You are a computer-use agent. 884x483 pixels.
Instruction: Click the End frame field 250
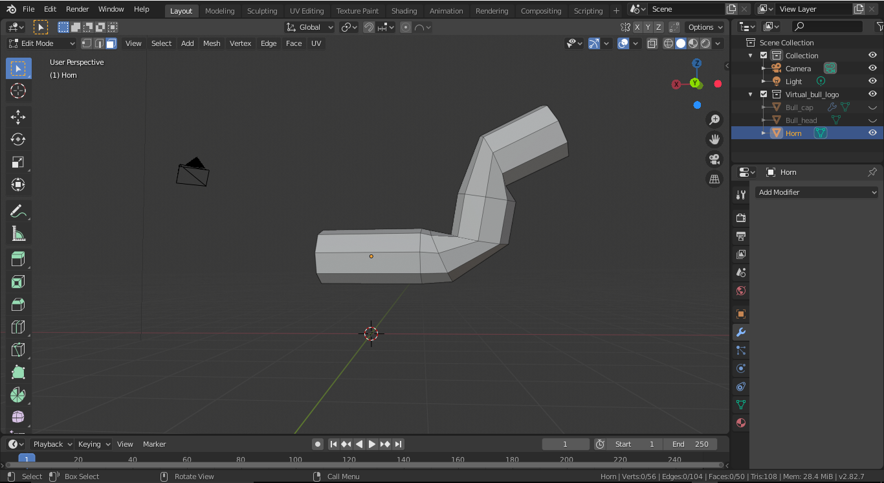coord(691,444)
